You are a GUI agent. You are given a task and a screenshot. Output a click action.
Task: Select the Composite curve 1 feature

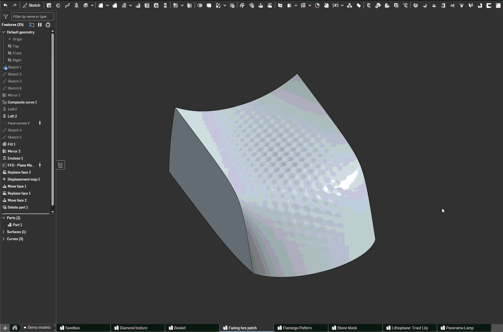point(22,102)
